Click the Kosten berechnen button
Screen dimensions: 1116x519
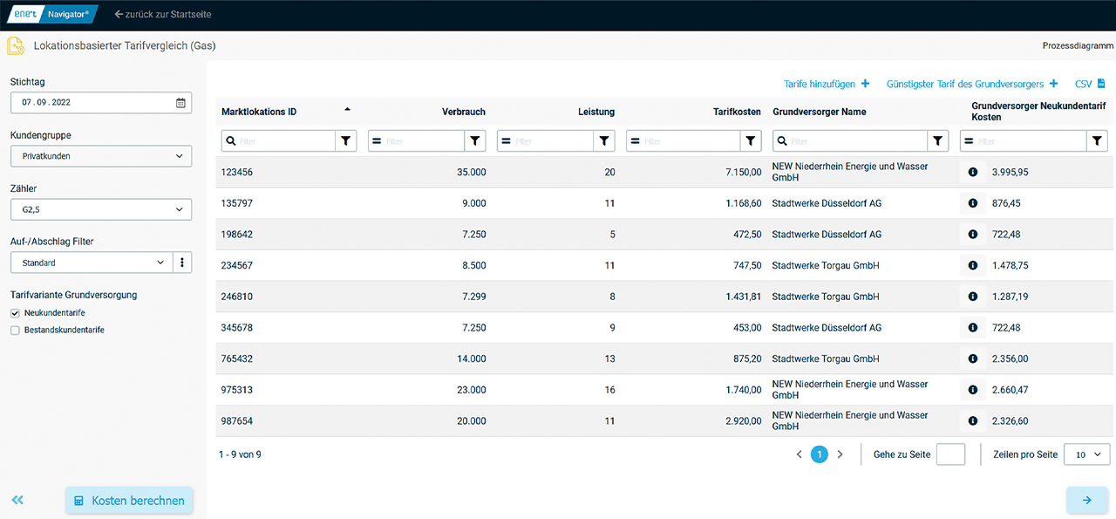point(129,501)
